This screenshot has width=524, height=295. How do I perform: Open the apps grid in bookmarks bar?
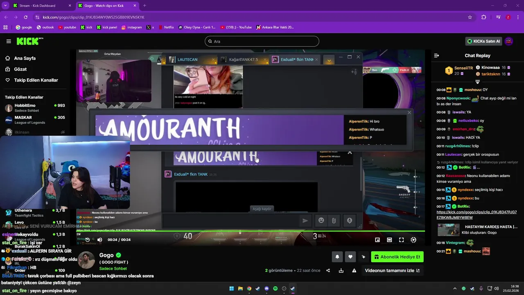point(5,27)
